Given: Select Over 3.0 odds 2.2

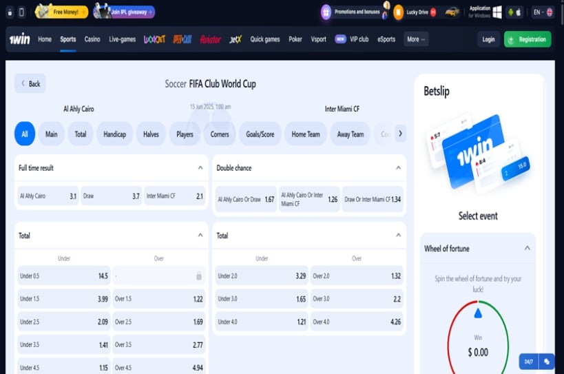Looking at the screenshot, I should point(357,299).
